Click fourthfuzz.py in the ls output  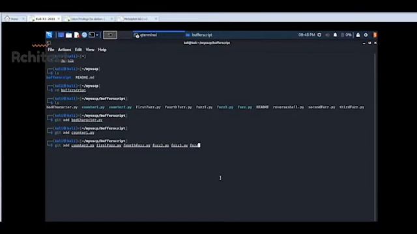[x=178, y=107]
